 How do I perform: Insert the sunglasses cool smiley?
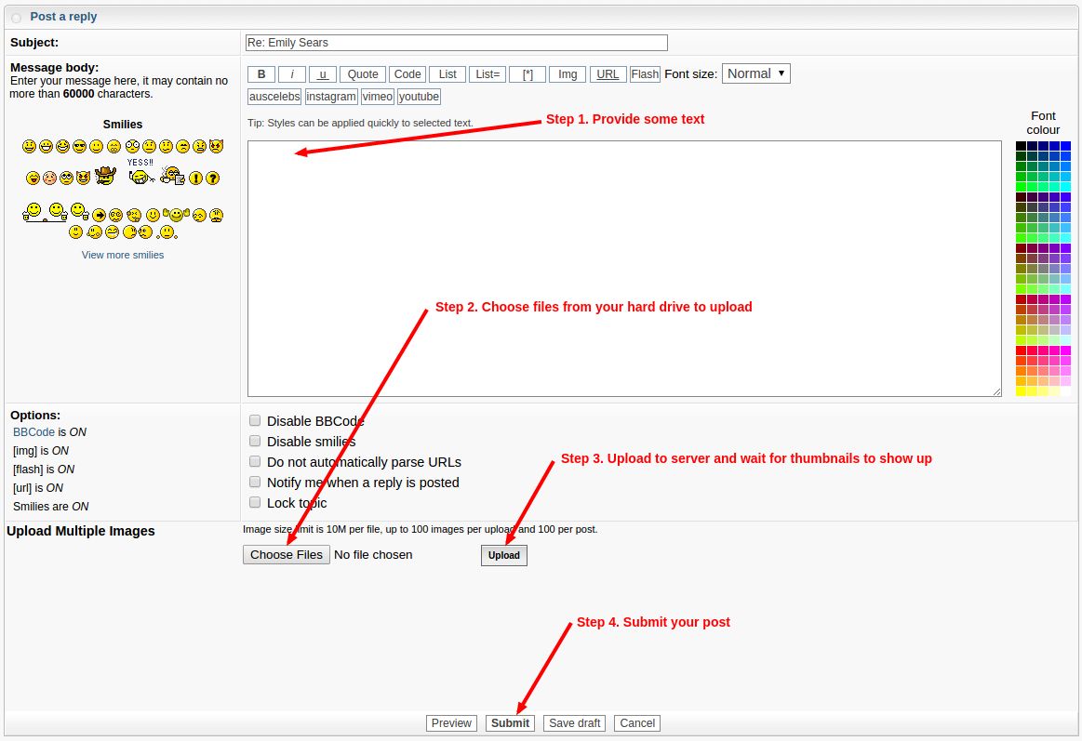(79, 146)
